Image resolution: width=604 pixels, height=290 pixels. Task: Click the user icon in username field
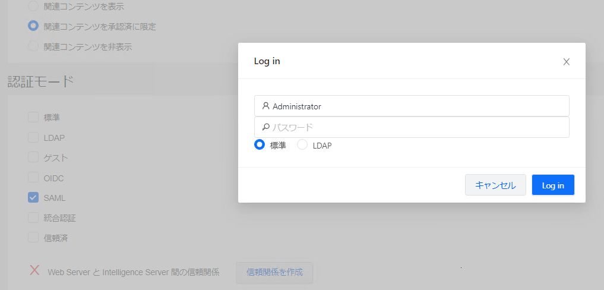[265, 106]
